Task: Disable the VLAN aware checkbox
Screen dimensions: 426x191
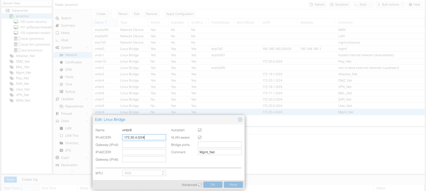Action: tap(200, 137)
